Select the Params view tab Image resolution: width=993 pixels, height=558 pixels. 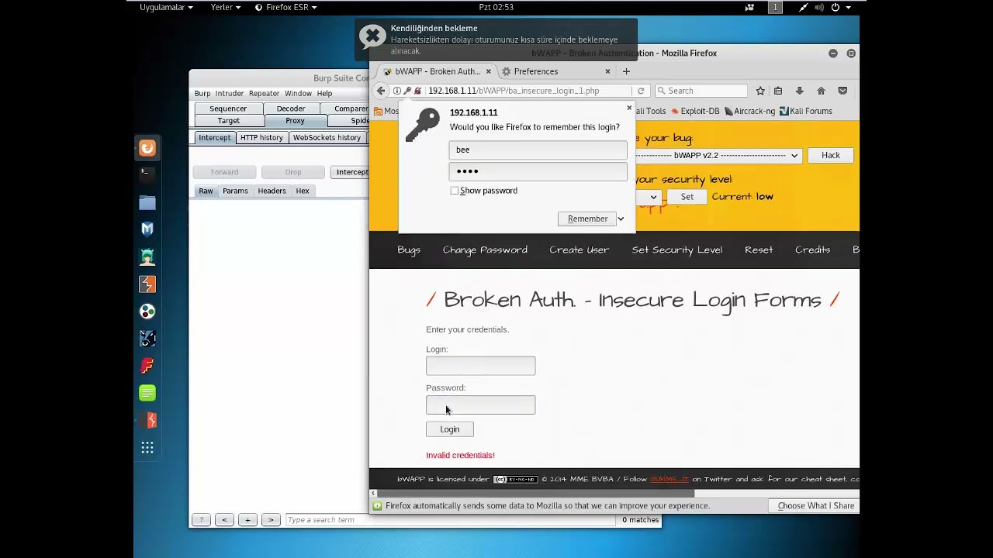(x=235, y=191)
